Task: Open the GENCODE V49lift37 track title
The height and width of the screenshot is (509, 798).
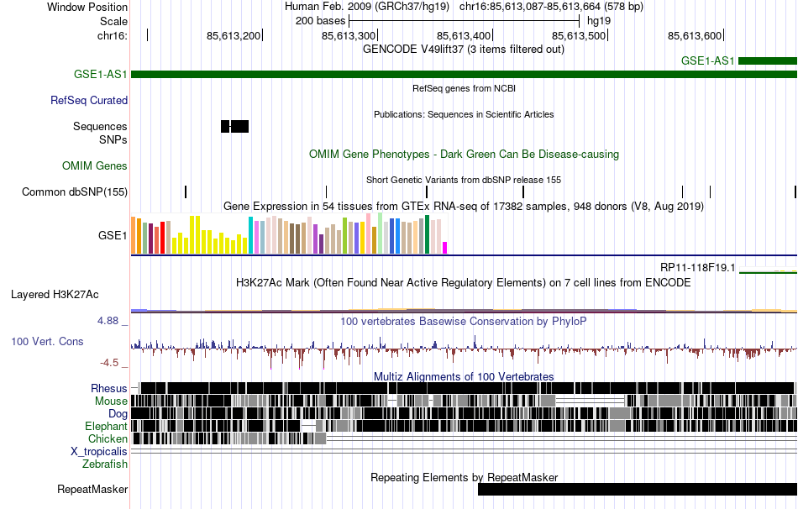Action: click(x=463, y=50)
